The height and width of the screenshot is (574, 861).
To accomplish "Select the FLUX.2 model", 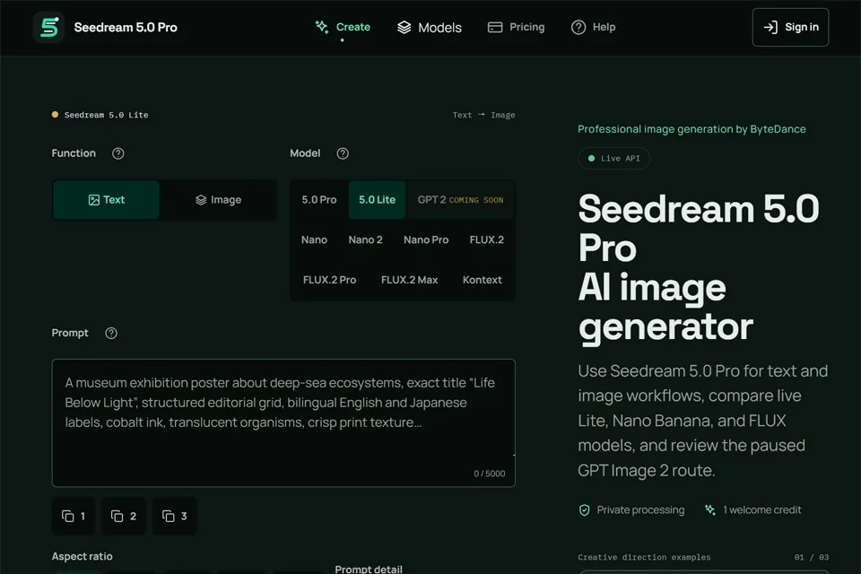I will [486, 240].
